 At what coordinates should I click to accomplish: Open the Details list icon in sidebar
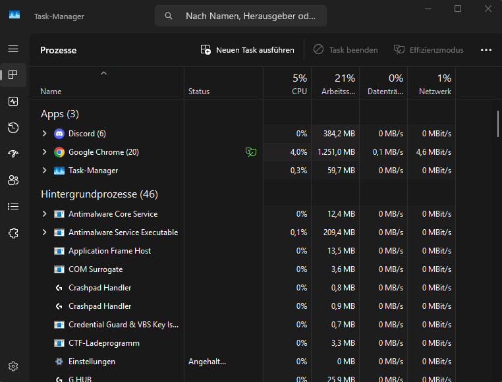(13, 207)
